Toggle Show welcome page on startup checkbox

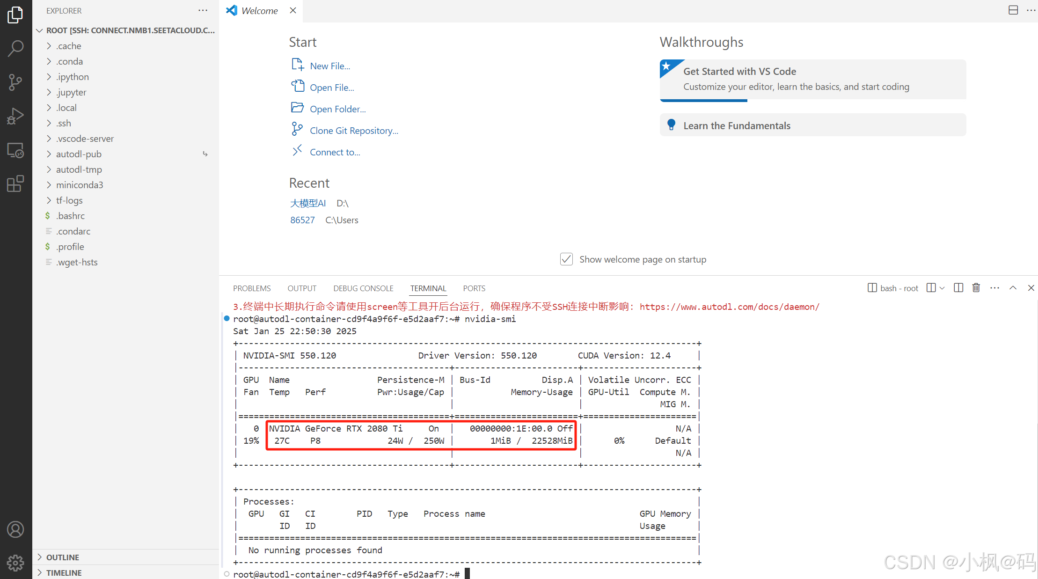pyautogui.click(x=566, y=259)
